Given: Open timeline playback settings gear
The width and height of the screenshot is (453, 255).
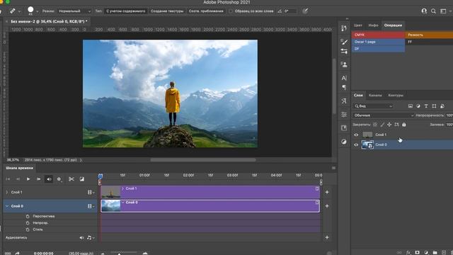Looking at the screenshot, I should [x=59, y=179].
